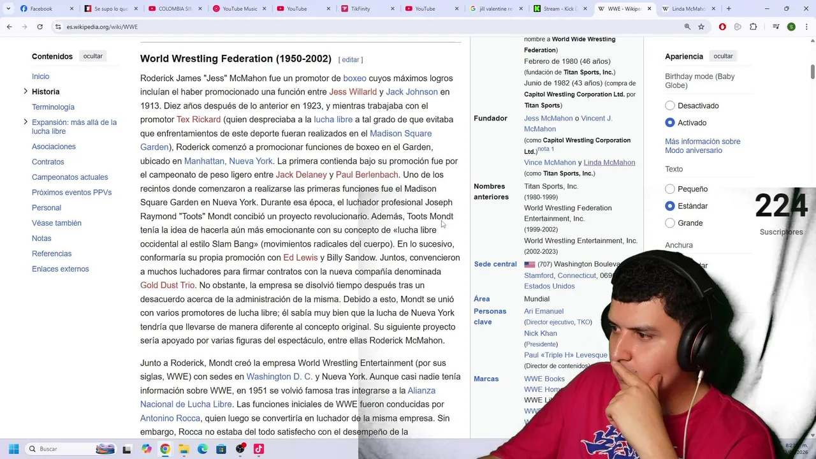The image size is (816, 459).
Task: Jump to Terminología in contents
Action: point(53,107)
